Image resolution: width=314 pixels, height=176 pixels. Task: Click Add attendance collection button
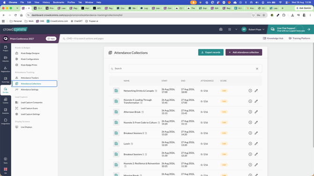pyautogui.click(x=244, y=52)
